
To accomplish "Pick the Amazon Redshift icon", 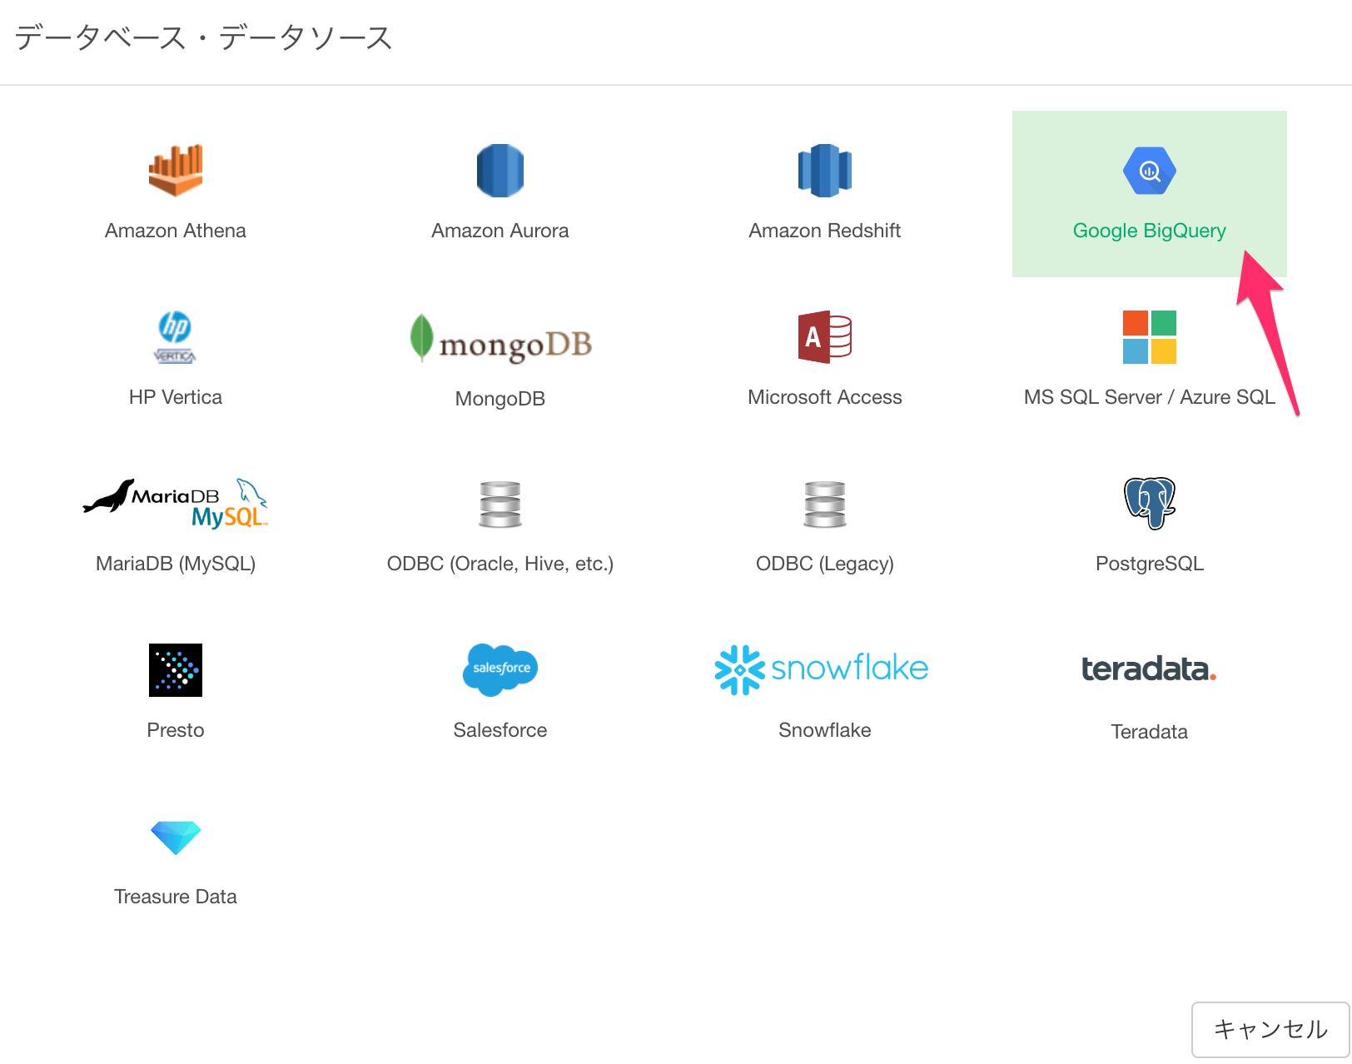I will [x=825, y=171].
